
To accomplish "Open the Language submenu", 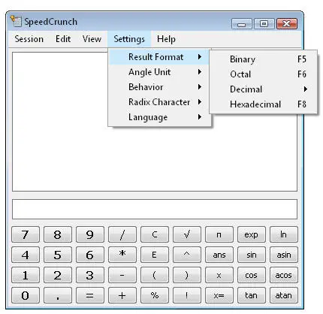I will click(159, 117).
